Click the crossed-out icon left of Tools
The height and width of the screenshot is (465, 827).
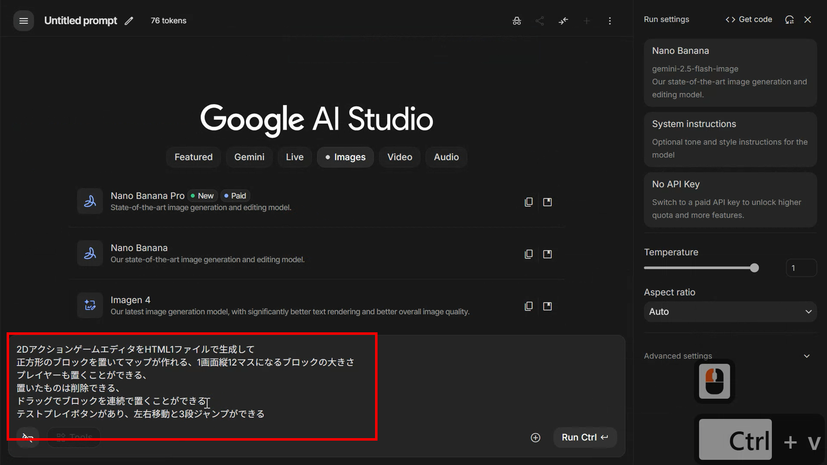pyautogui.click(x=28, y=437)
